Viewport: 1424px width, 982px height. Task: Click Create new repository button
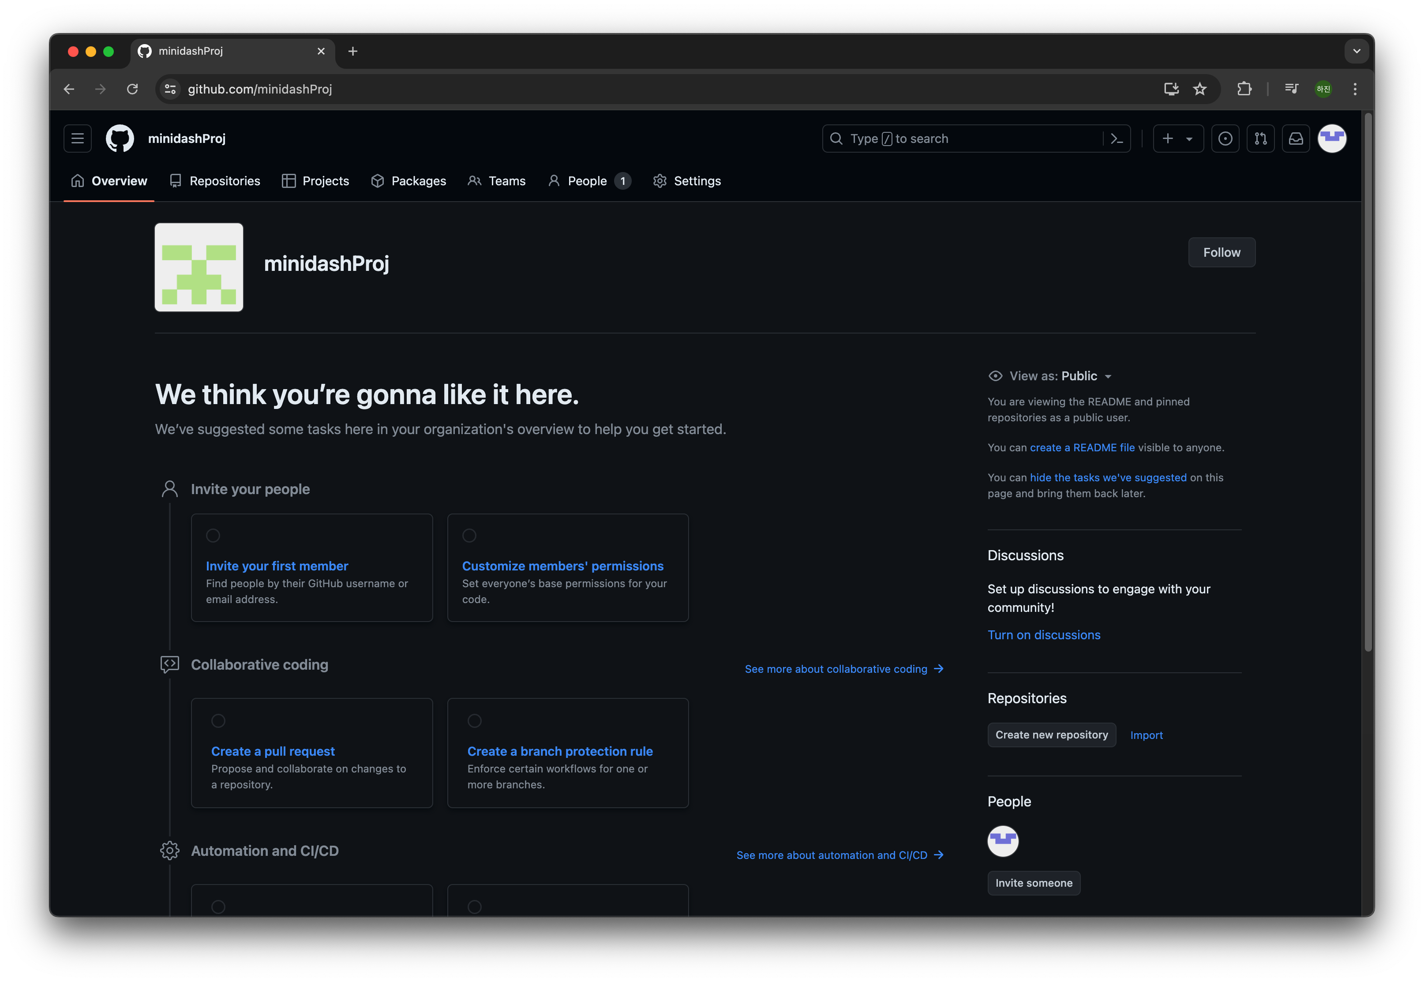coord(1051,735)
